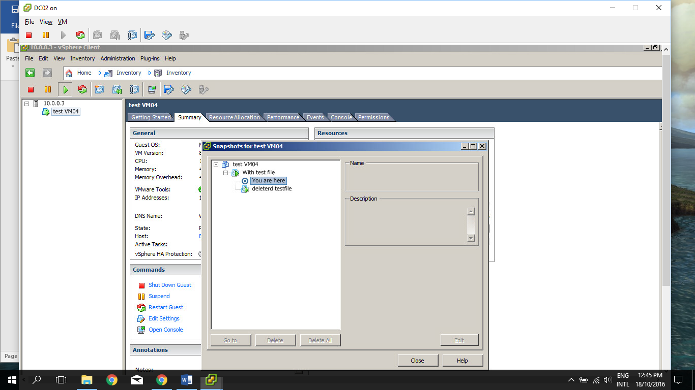
Task: Click Launch Console icon in vSphere toolbar
Action: (x=152, y=90)
